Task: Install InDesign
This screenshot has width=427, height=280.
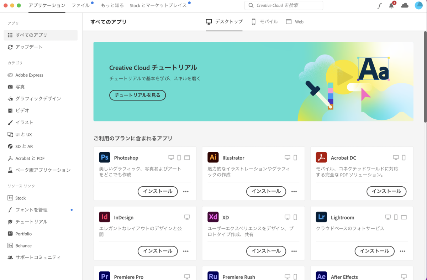Action: click(158, 251)
